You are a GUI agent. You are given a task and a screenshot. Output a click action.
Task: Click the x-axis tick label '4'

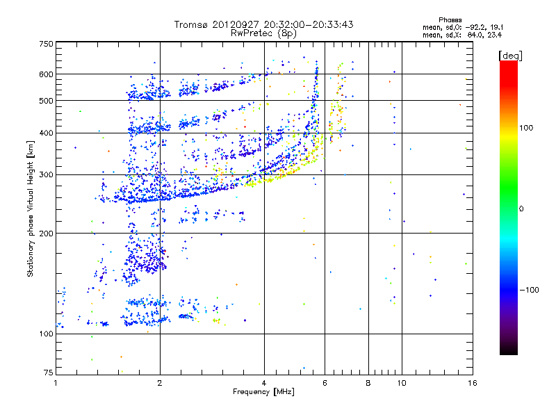(264, 383)
